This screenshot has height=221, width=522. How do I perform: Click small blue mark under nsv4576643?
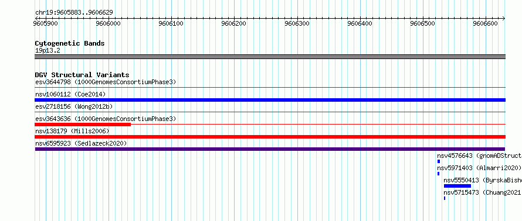pos(439,161)
